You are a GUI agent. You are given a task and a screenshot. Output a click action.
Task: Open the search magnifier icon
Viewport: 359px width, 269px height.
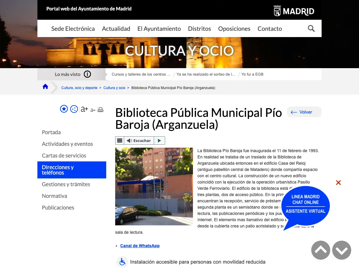(x=311, y=29)
